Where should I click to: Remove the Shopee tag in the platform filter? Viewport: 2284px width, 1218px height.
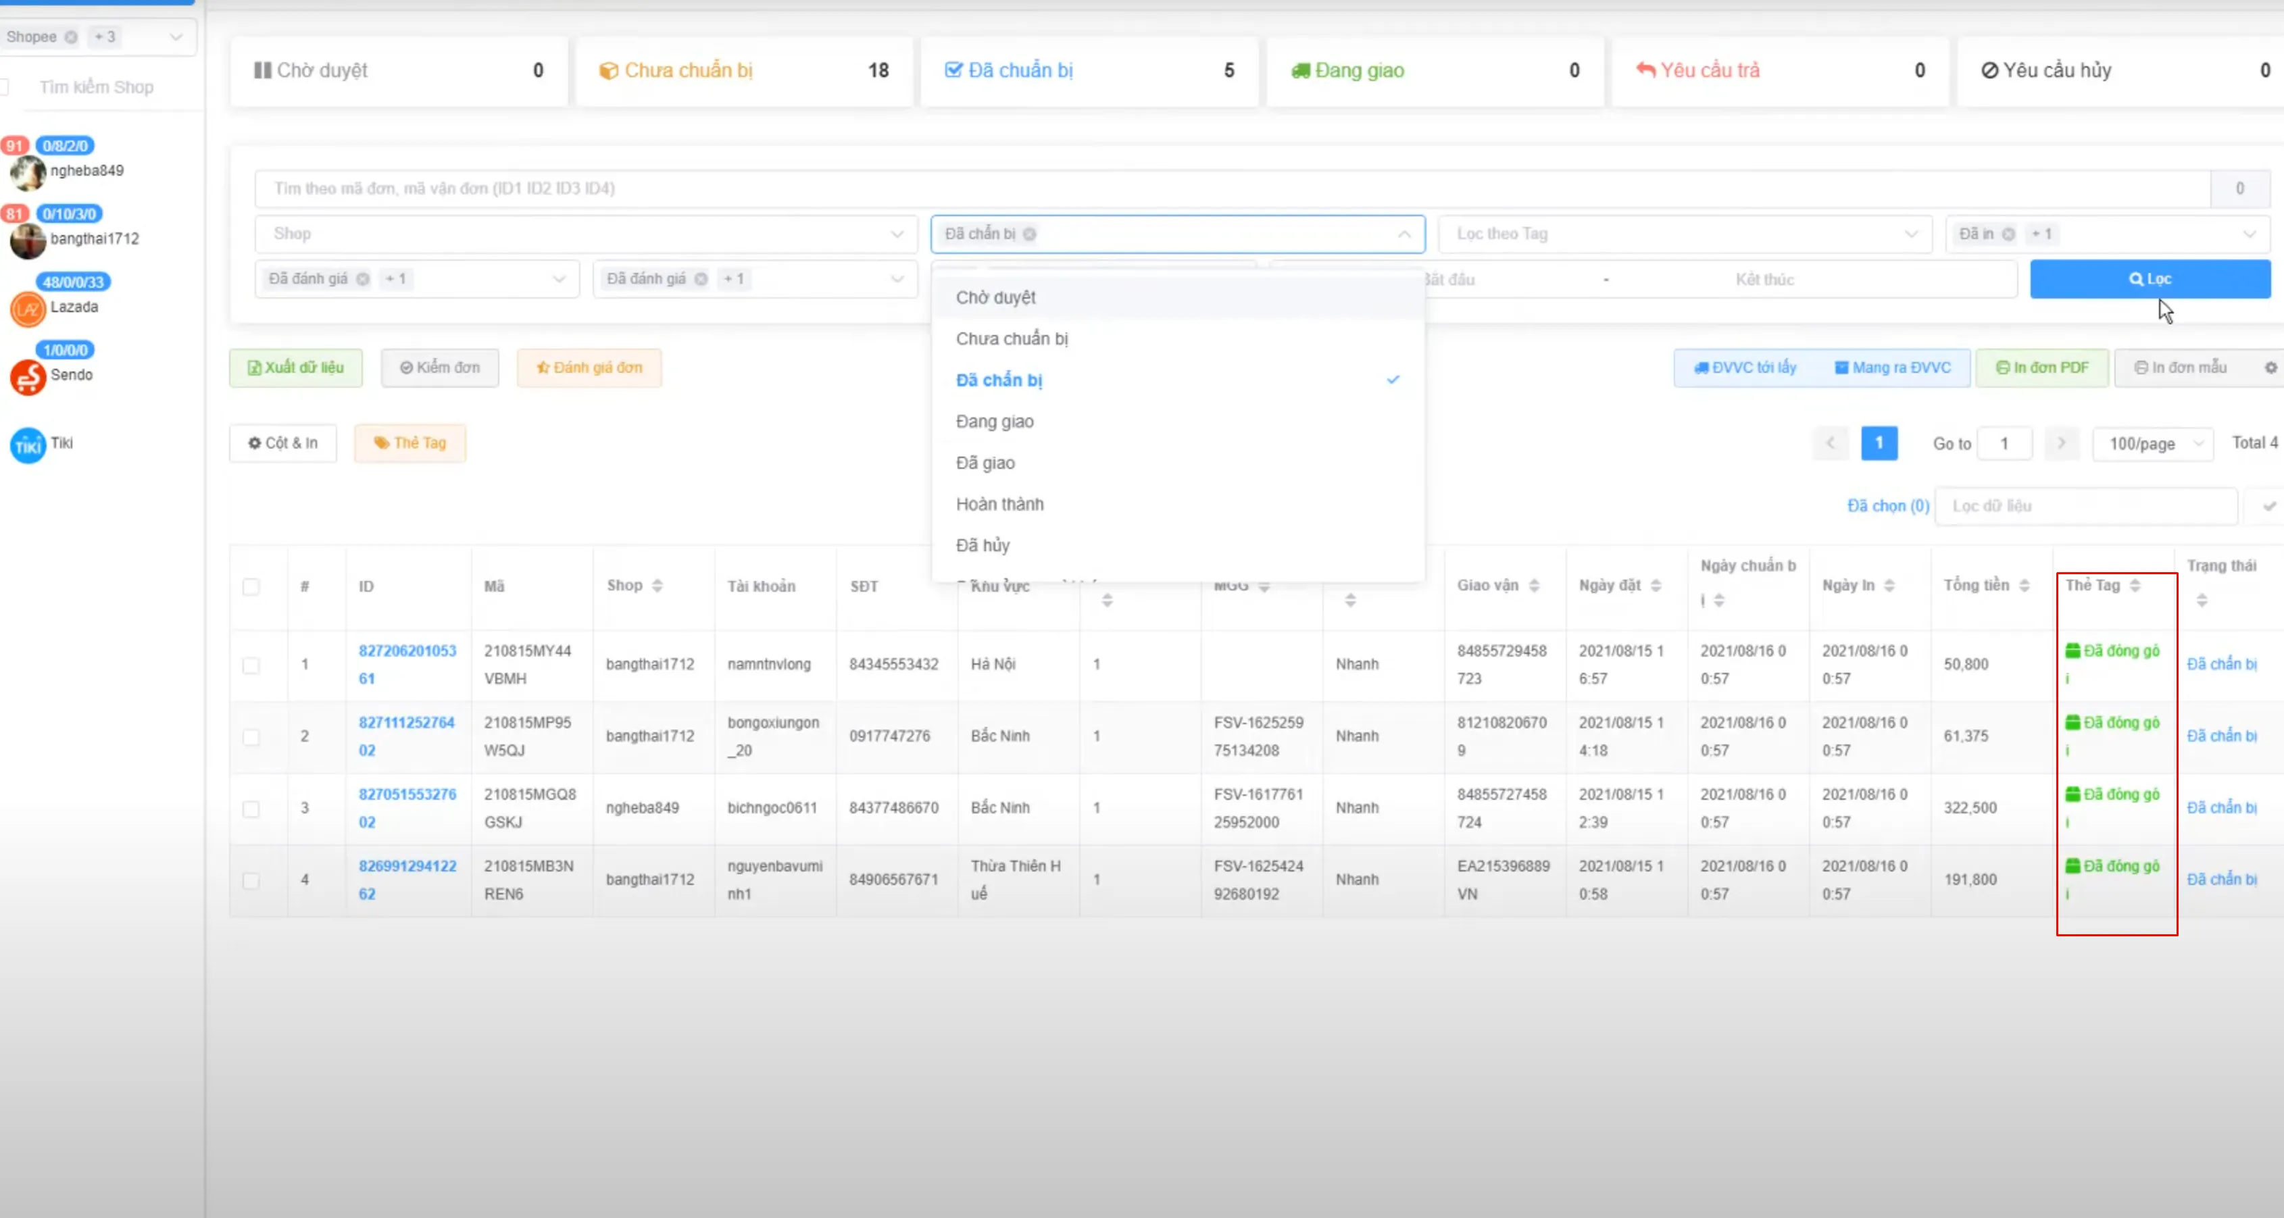coord(71,37)
